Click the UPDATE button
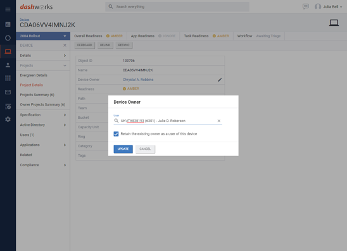The width and height of the screenshot is (347, 251). (123, 149)
